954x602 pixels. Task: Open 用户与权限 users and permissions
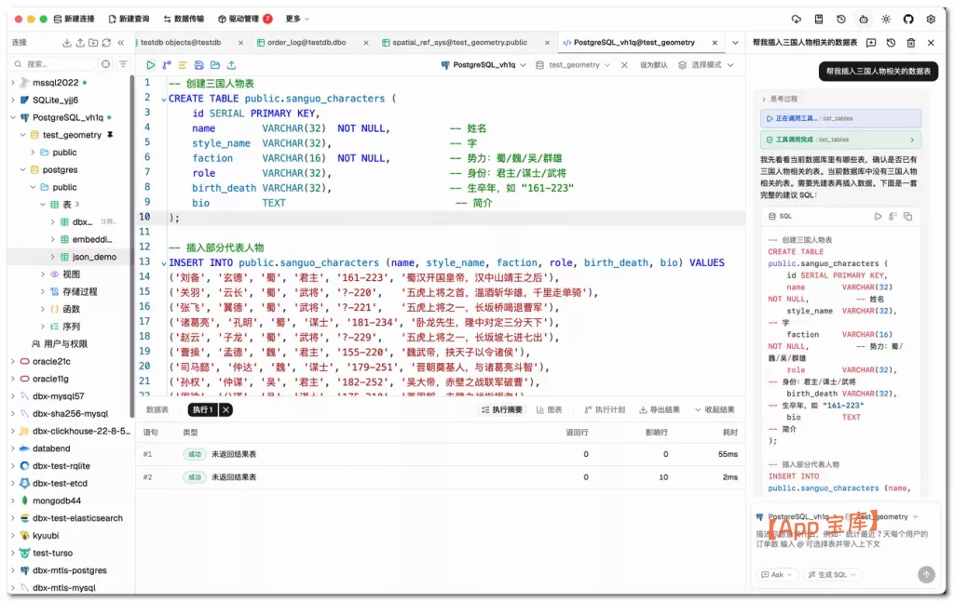60,344
